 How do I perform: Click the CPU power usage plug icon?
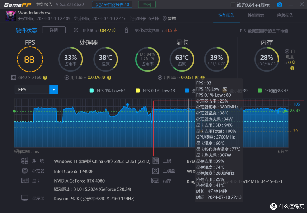(67, 78)
